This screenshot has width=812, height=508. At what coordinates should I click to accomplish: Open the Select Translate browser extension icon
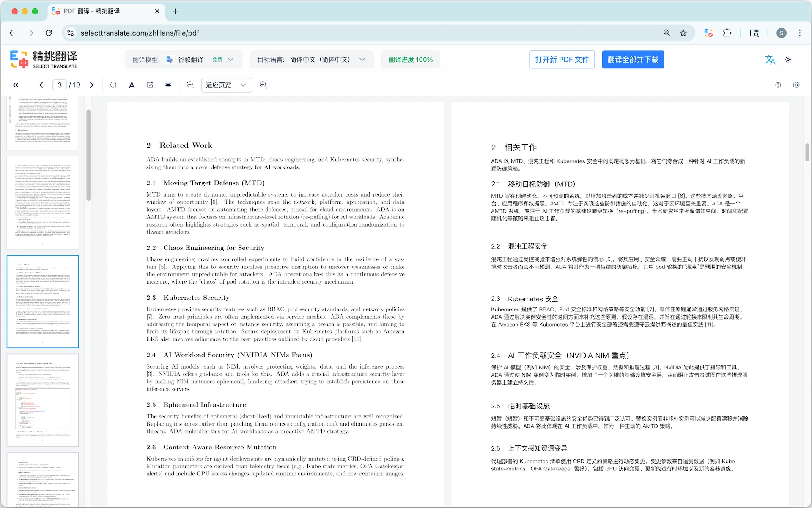[708, 33]
